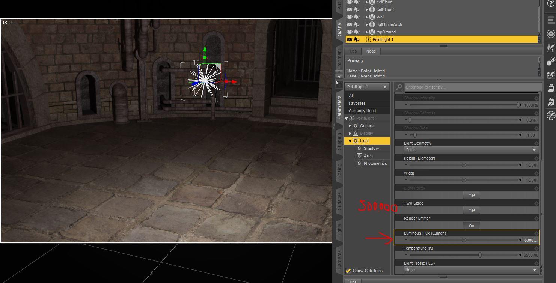
Task: Open the Light Profile (IES) dropdown
Action: (x=472, y=270)
